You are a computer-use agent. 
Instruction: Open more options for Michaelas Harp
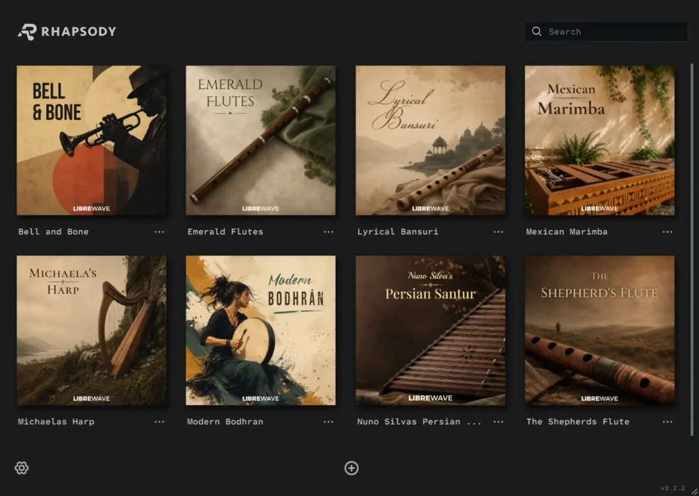pyautogui.click(x=159, y=422)
